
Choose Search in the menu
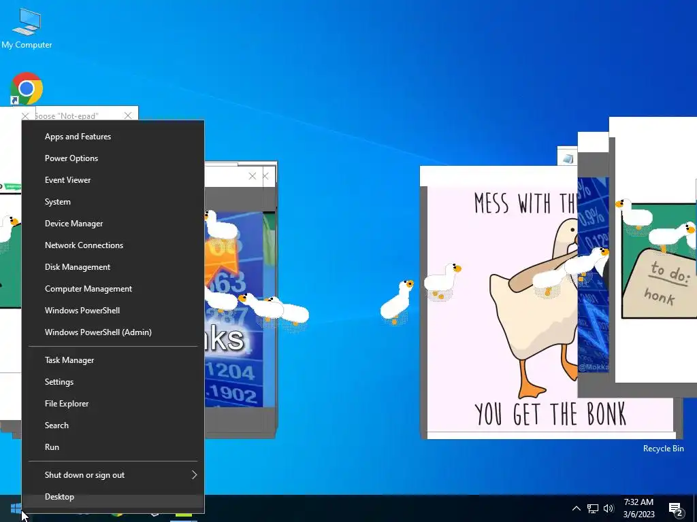[114, 425]
